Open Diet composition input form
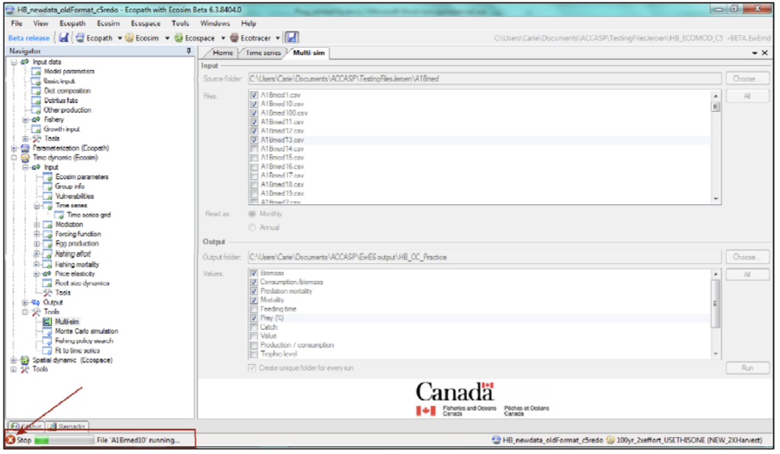Screen dimensions: 780x454 click(x=66, y=91)
